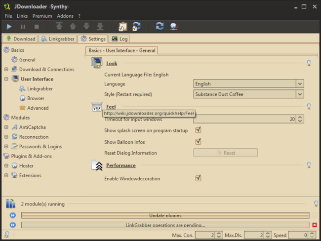Click the Update plugins progress bar
This screenshot has height=241, width=321.
tap(165, 215)
